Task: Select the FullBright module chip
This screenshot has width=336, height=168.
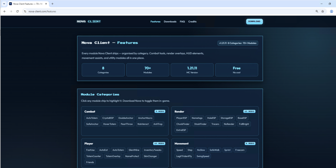Action: pyautogui.click(x=244, y=124)
